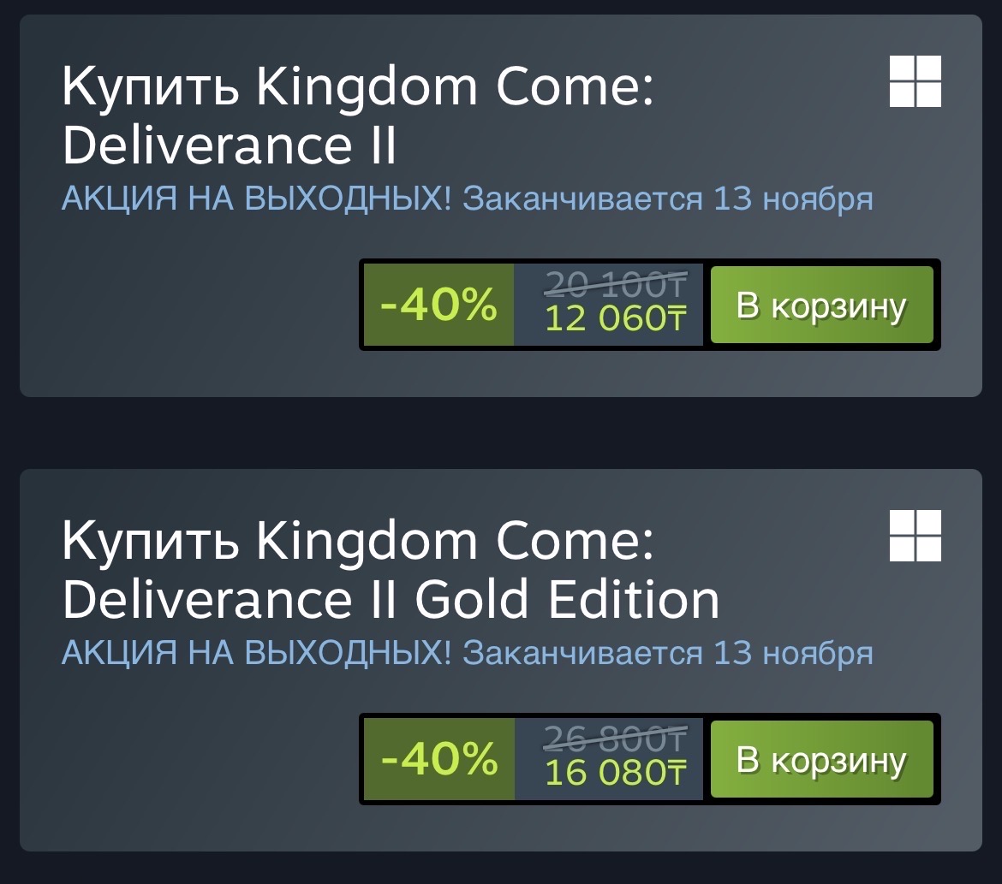Click empty area left of Gold Edition's price
This screenshot has width=1002, height=884.
click(x=188, y=759)
